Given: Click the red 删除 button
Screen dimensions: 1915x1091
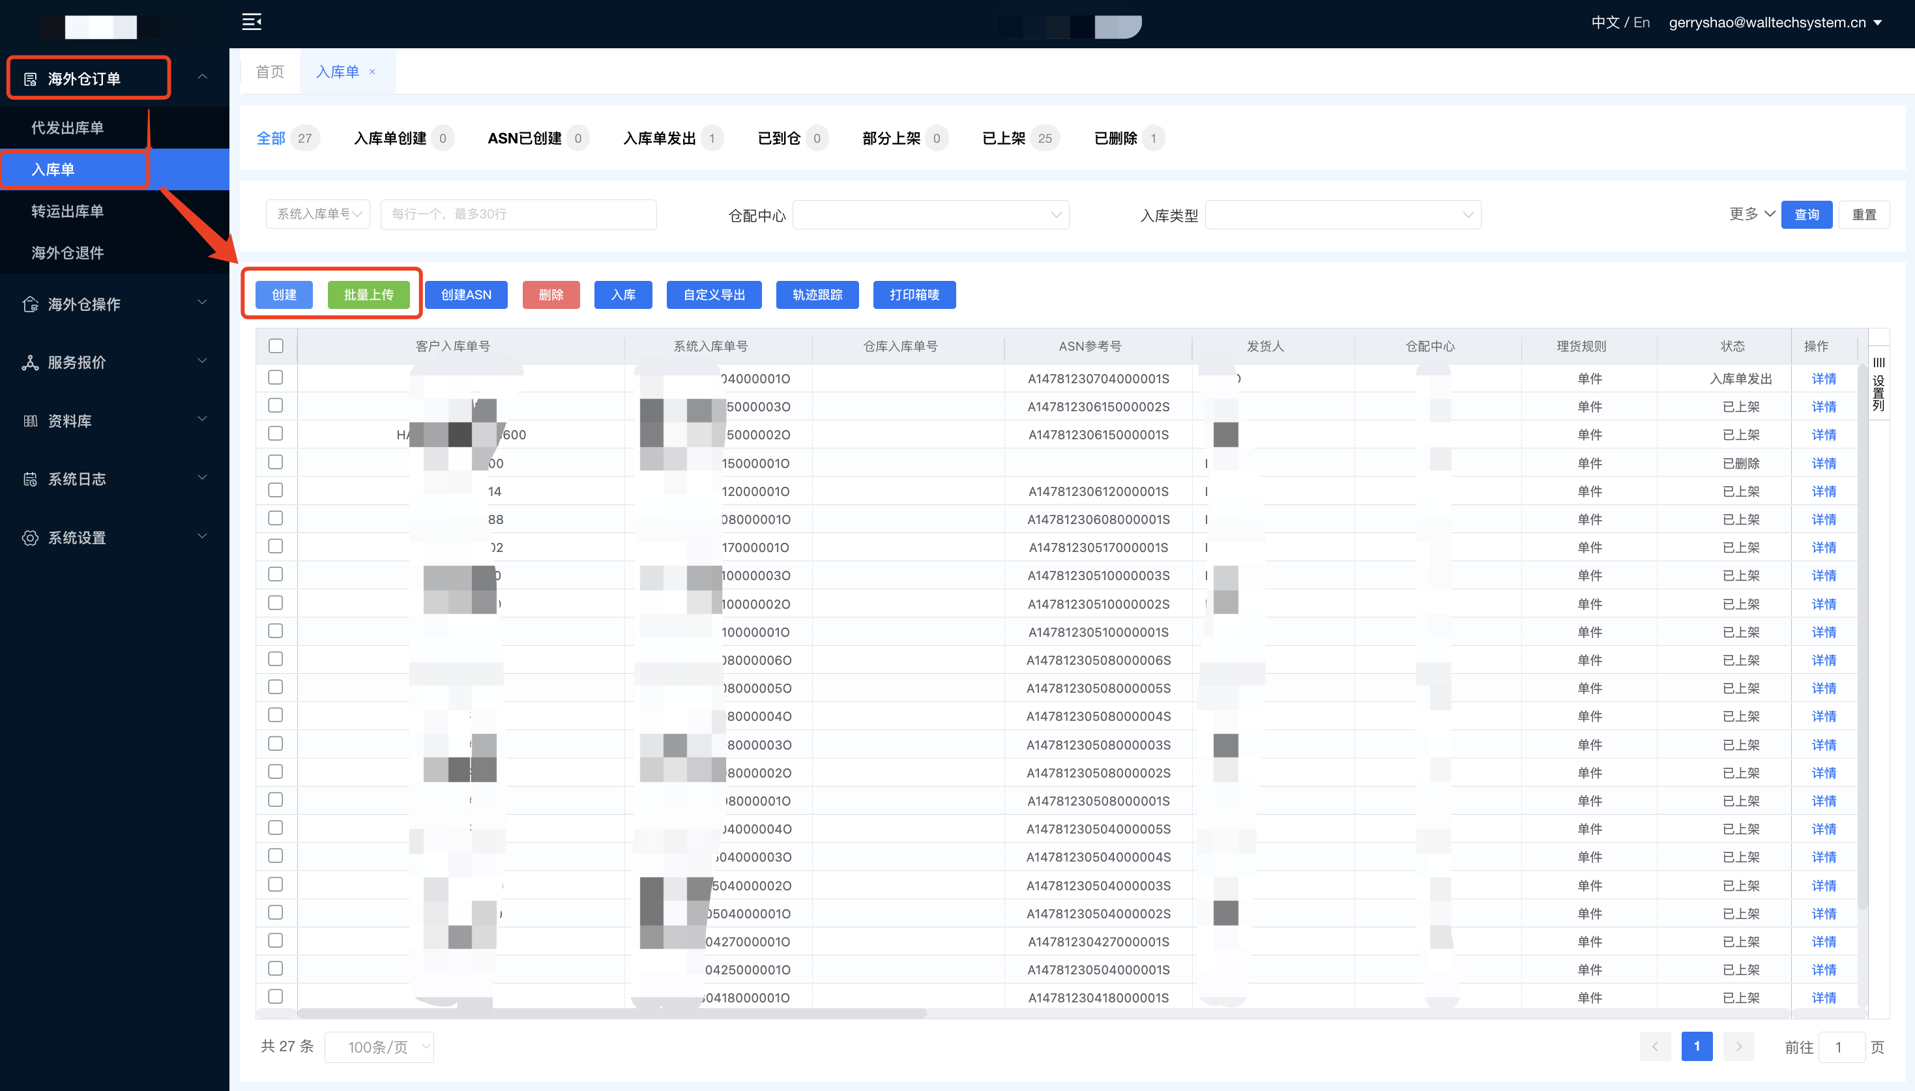Looking at the screenshot, I should point(551,295).
